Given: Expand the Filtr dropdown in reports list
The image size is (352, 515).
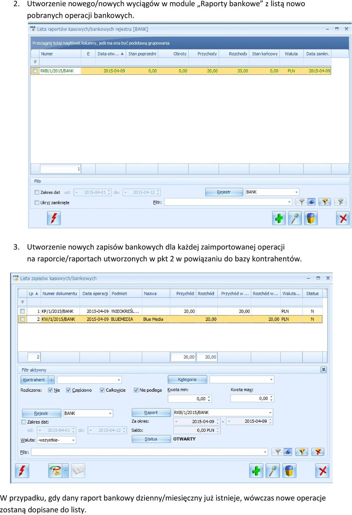Looking at the screenshot, I should [x=289, y=202].
